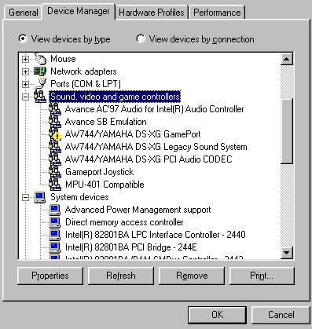Expand the Ports (COM & LPT) node
312x329 pixels.
pyautogui.click(x=25, y=84)
